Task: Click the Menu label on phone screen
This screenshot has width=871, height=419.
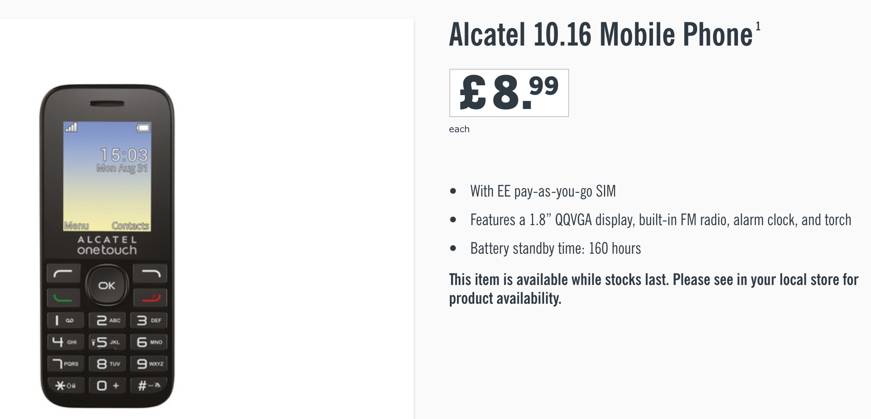Action: (x=76, y=226)
